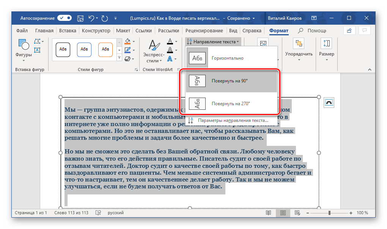Click the Shape Outline pen icon
This screenshot has height=229, width=387.
[x=127, y=50]
